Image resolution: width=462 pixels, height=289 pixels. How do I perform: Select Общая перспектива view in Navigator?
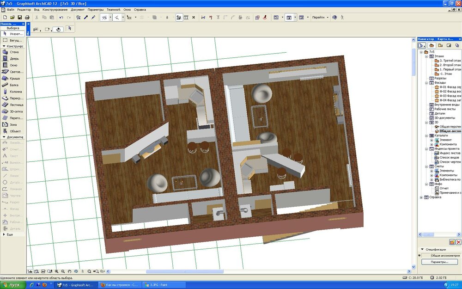click(450, 127)
